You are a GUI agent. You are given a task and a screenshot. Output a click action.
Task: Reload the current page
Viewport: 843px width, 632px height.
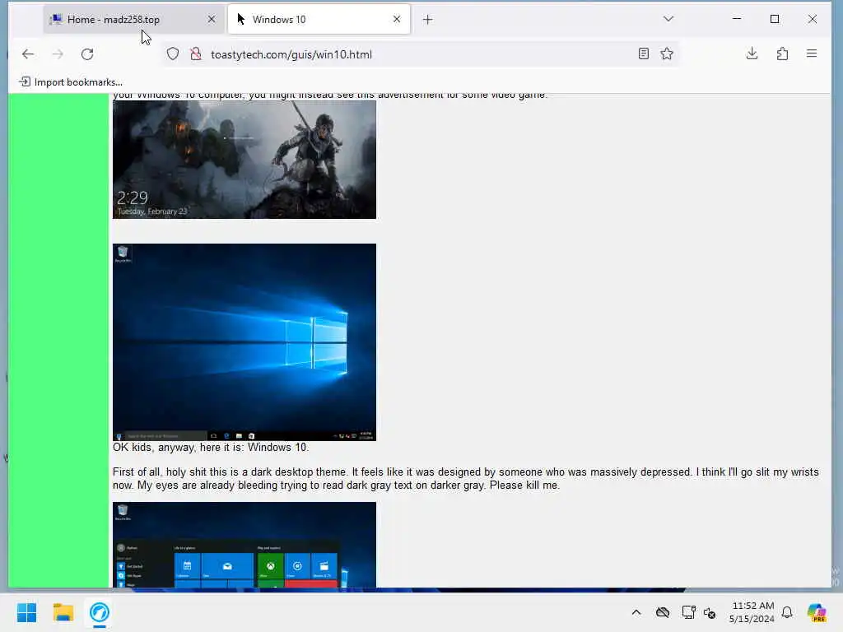click(x=87, y=53)
